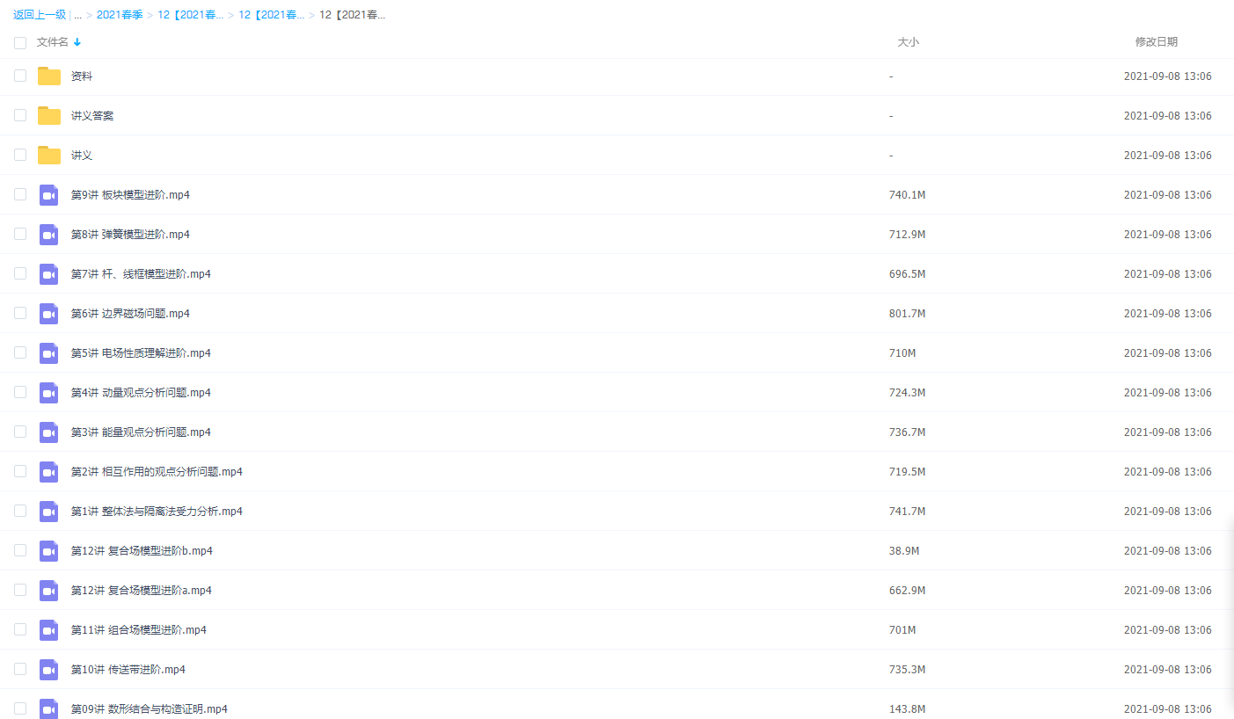1234x719 pixels.
Task: Toggle the select-all checkbox beside 文件名
Action: click(20, 42)
